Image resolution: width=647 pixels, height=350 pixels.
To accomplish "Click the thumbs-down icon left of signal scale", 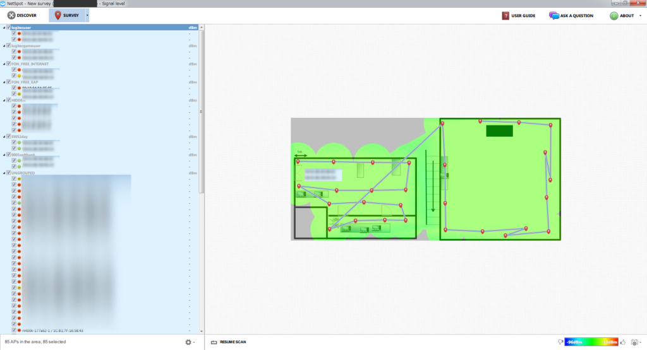I will tap(560, 342).
